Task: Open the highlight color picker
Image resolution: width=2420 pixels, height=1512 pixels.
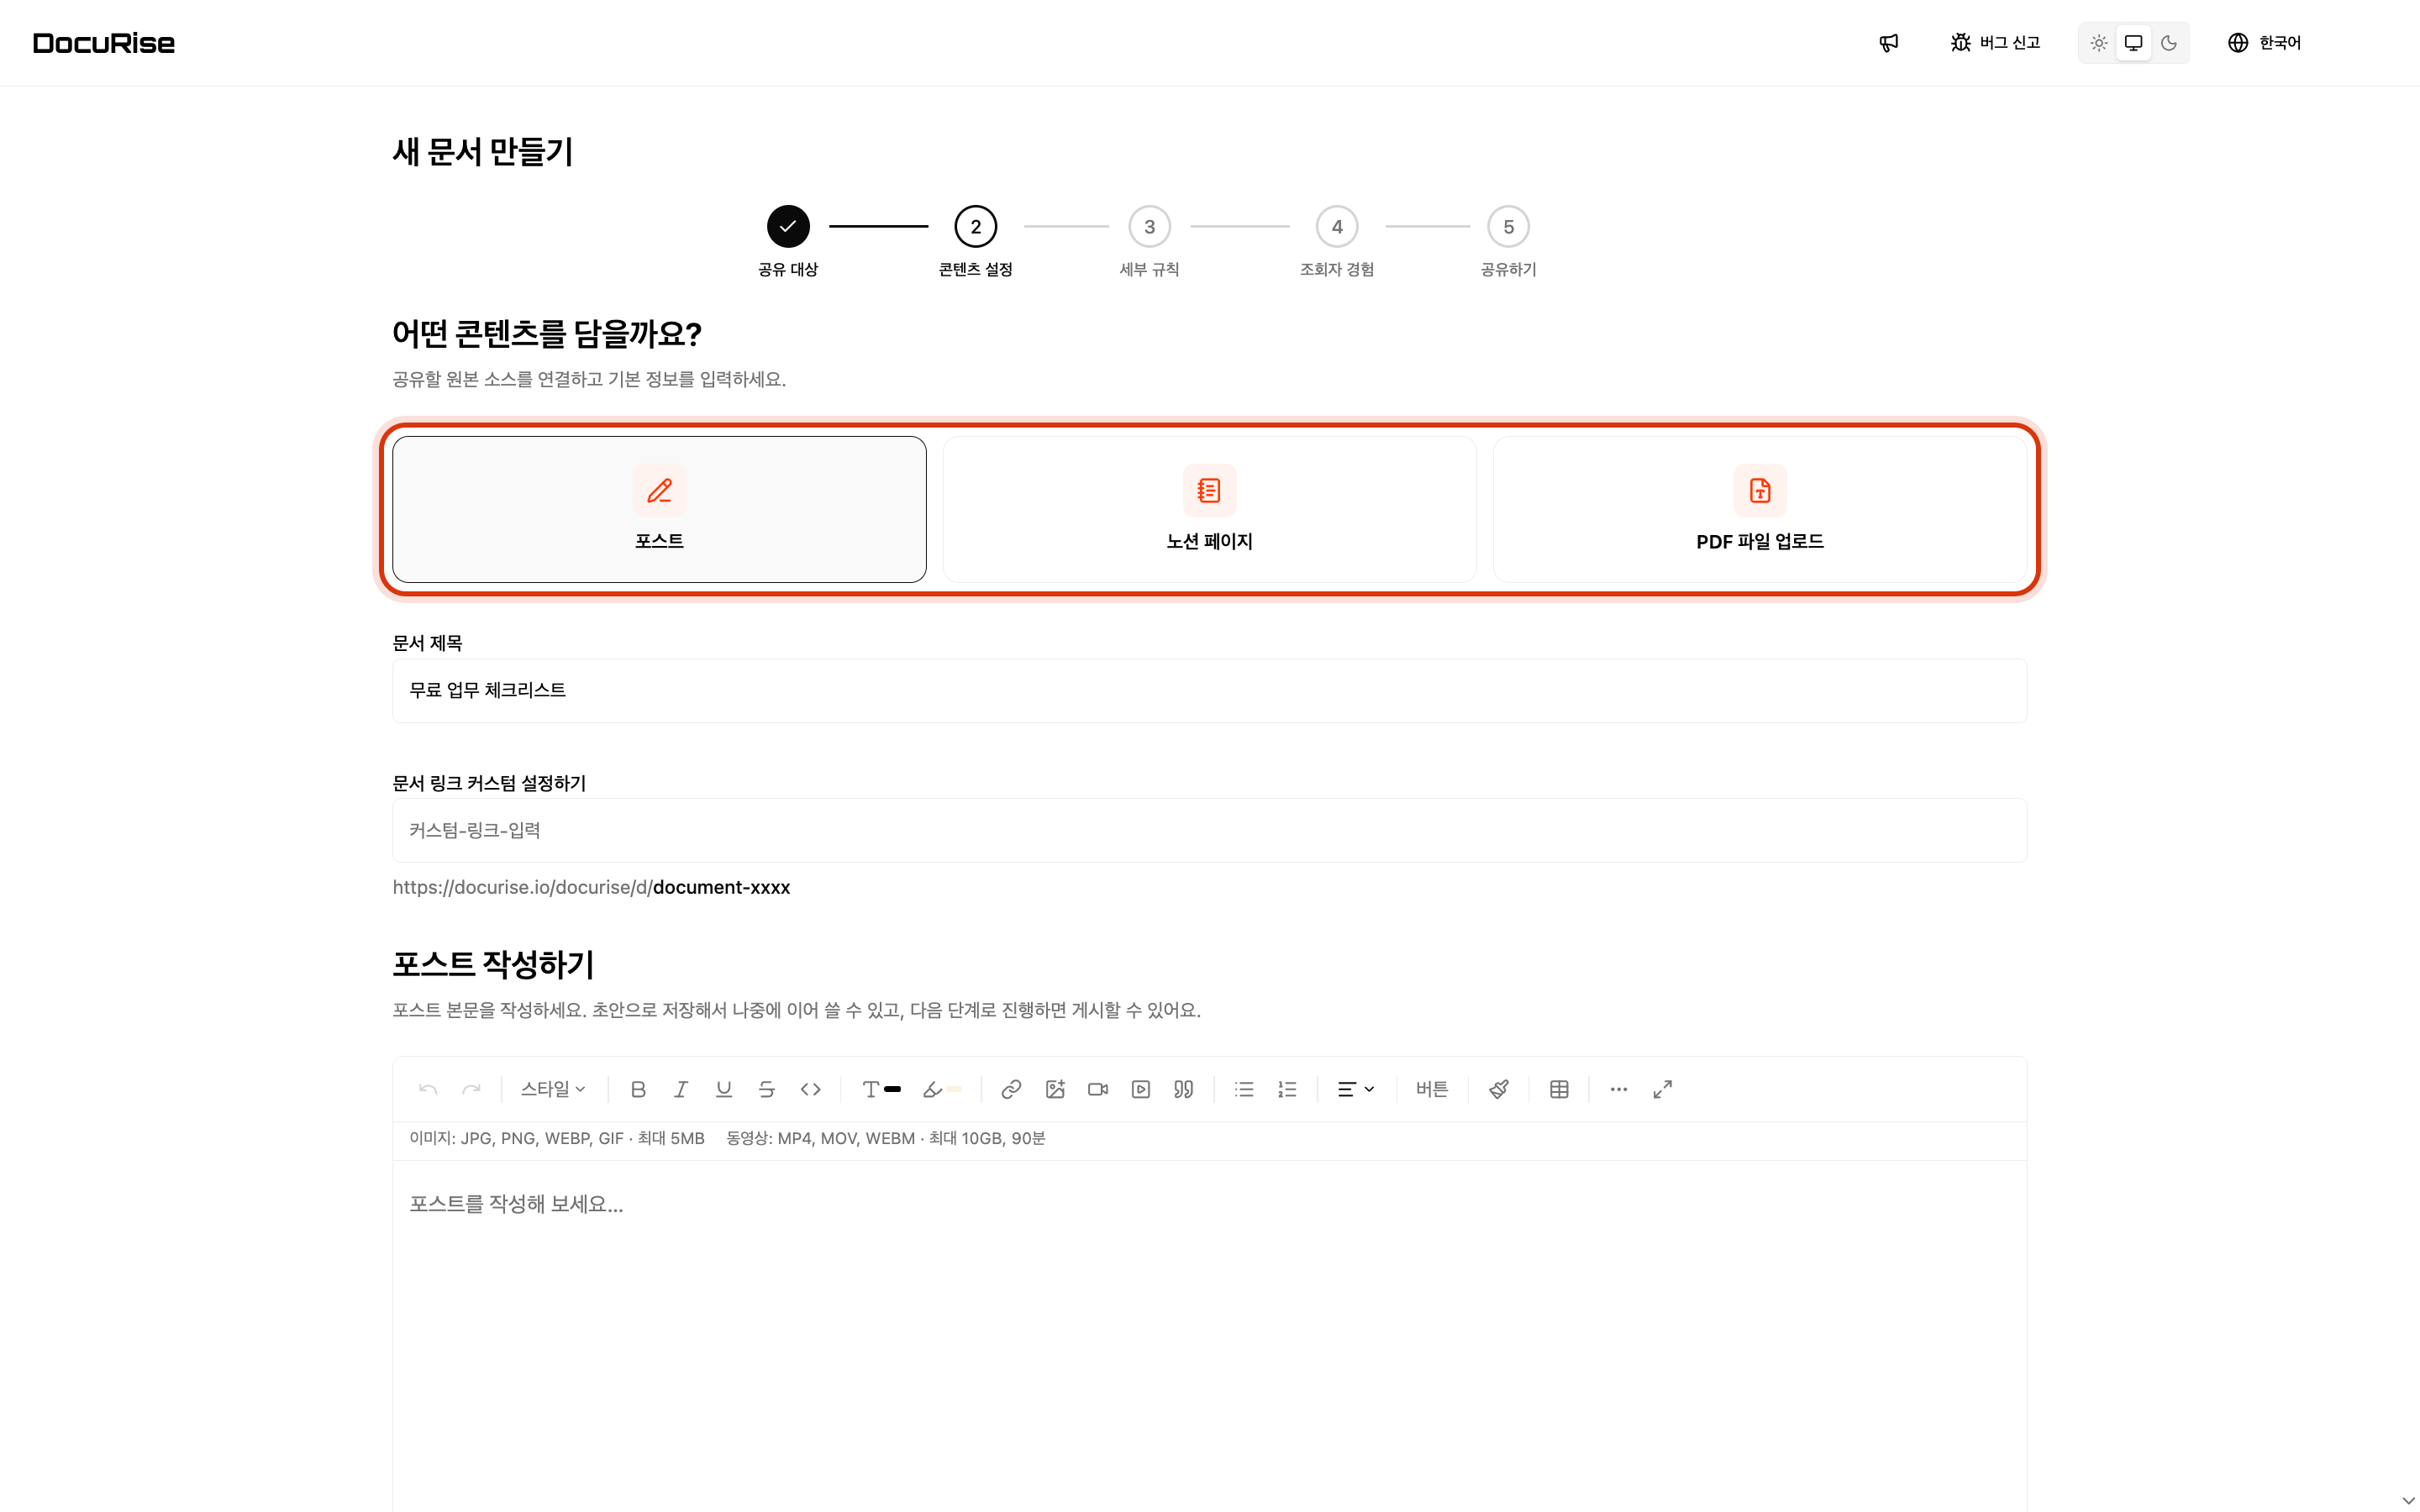Action: [942, 1089]
